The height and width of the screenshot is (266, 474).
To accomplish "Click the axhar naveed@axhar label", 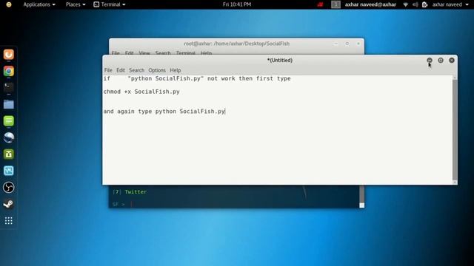I will click(x=370, y=4).
